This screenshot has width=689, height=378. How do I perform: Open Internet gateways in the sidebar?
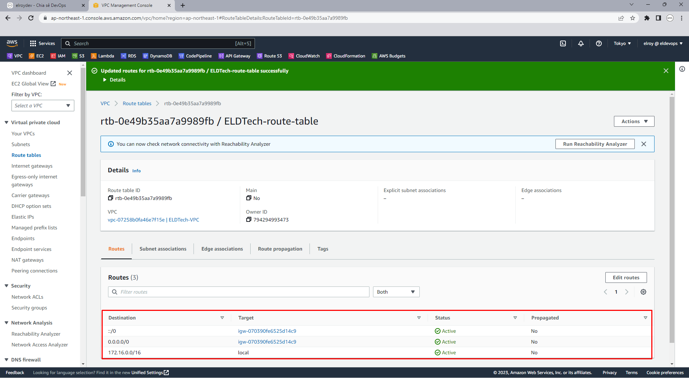point(32,166)
